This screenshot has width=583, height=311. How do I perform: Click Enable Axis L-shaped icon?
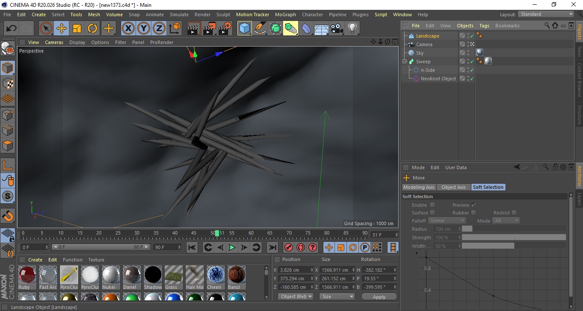click(8, 165)
